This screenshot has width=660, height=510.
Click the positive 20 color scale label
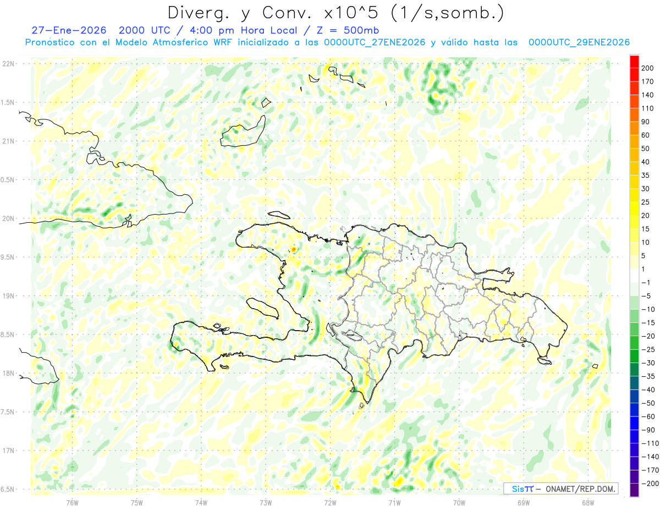coord(646,216)
